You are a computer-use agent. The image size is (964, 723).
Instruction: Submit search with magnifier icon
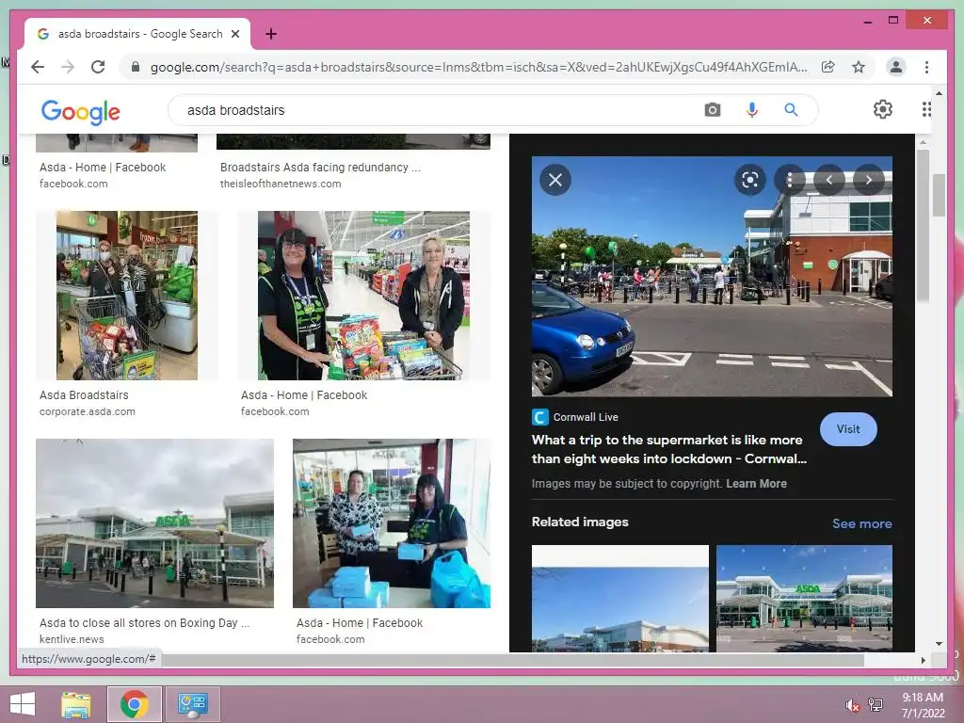(791, 110)
